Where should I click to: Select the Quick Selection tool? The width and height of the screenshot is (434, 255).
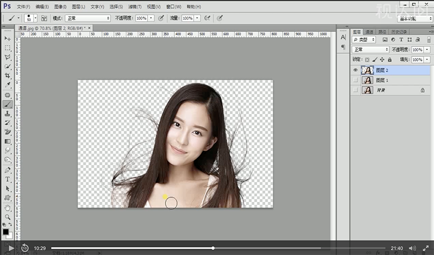pyautogui.click(x=8, y=66)
